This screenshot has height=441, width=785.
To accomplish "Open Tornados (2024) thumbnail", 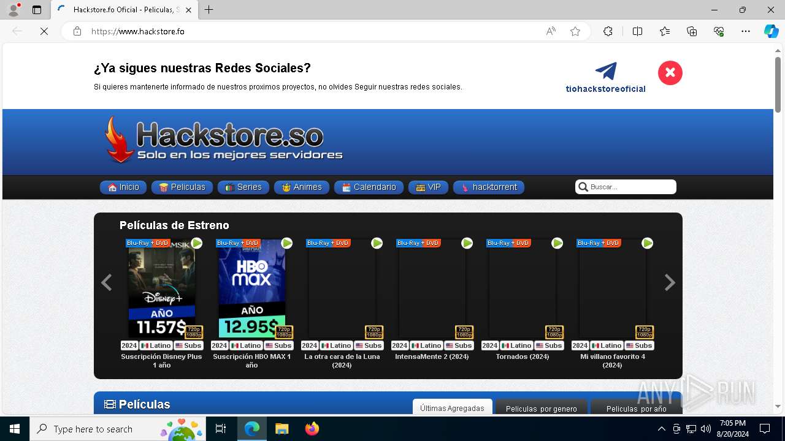I will click(522, 288).
